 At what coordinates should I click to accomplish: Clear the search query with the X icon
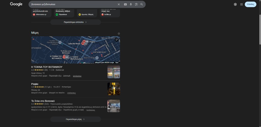click(119, 4)
